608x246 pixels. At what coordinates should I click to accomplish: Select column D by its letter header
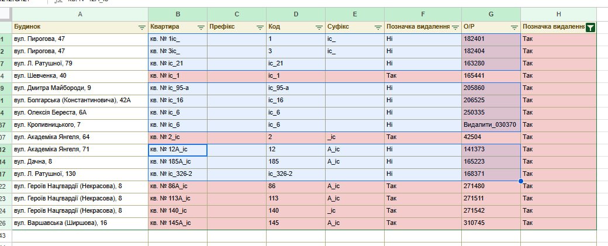[x=295, y=14]
